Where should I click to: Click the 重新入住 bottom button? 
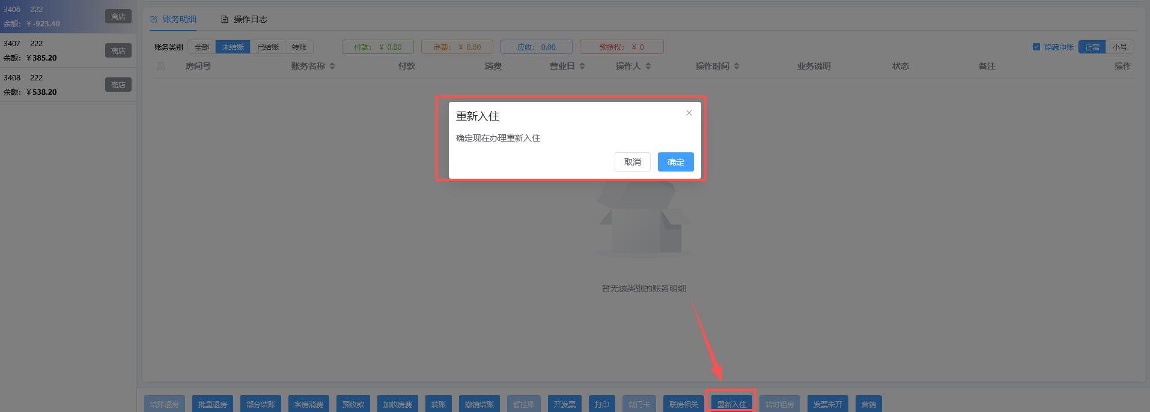732,404
